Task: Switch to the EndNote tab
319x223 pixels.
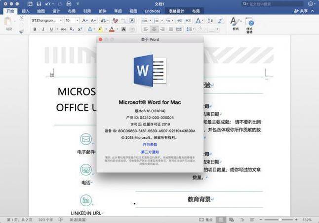Action: coord(153,11)
